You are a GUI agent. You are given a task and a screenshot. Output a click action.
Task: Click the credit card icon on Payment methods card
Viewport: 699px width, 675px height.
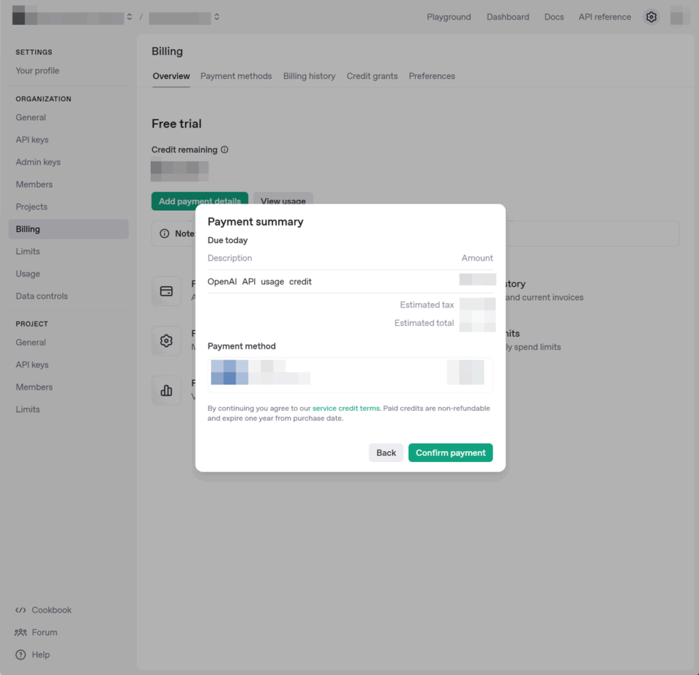[x=166, y=291]
